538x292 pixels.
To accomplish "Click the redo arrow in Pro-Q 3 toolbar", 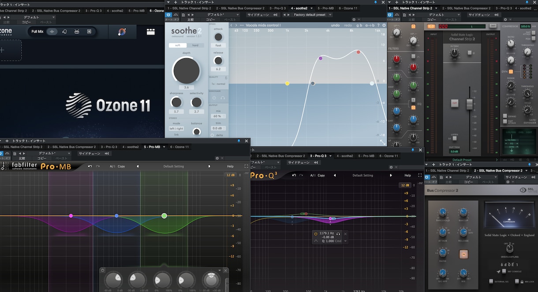I will (301, 175).
